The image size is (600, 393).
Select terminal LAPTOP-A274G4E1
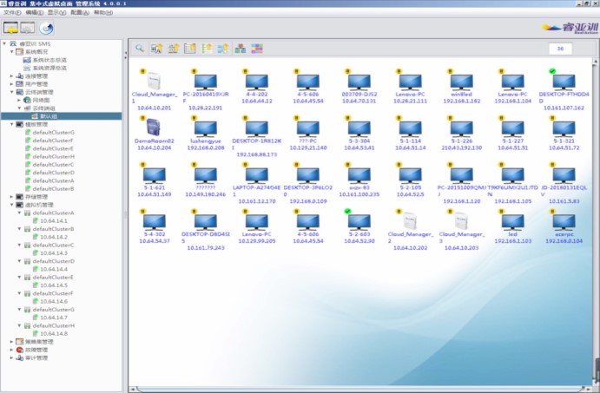coord(257,175)
